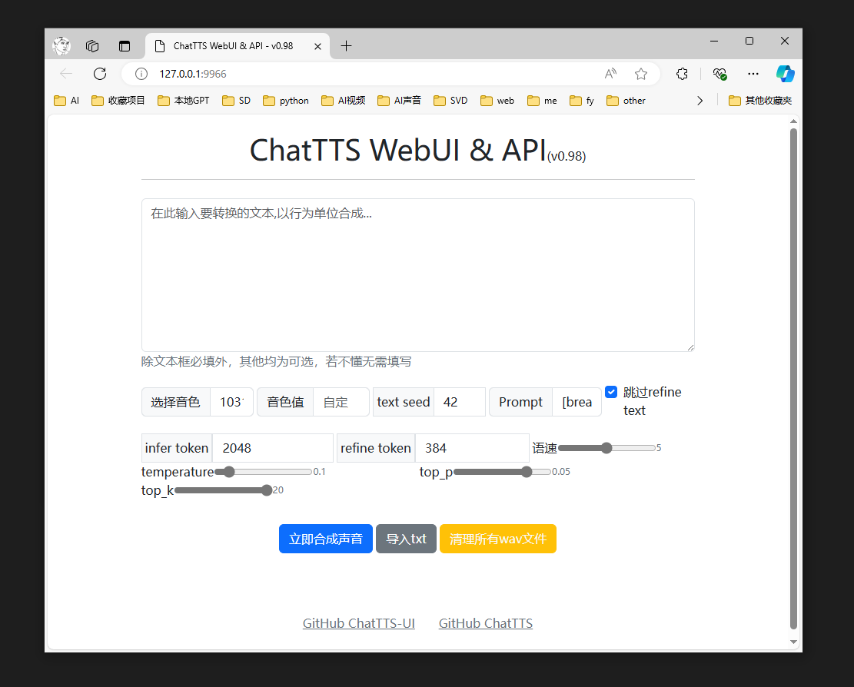This screenshot has width=854, height=687.
Task: Click the 清理所有wav文件 button
Action: coord(498,539)
